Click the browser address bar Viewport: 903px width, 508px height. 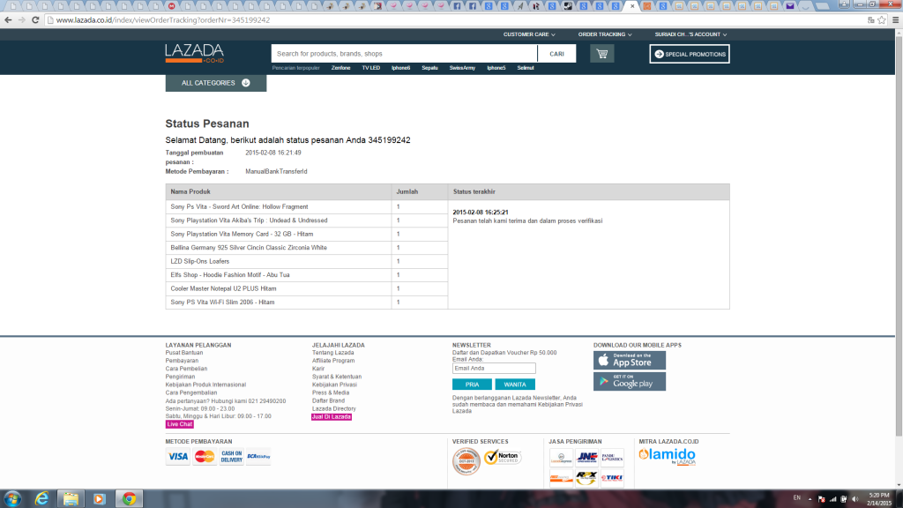click(455, 19)
